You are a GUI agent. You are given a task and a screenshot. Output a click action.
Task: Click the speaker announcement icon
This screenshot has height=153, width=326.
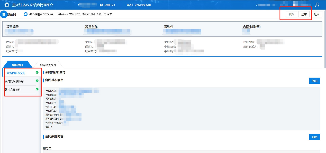click(x=25, y=14)
